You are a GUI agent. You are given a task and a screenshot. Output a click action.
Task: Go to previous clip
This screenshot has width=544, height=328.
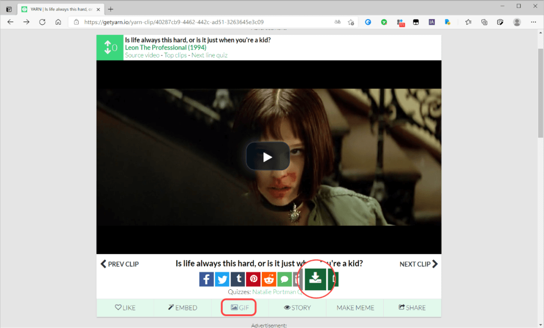tap(120, 264)
